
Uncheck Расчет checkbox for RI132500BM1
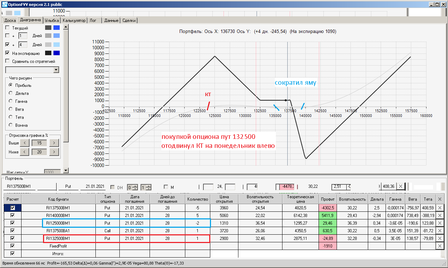13,238
